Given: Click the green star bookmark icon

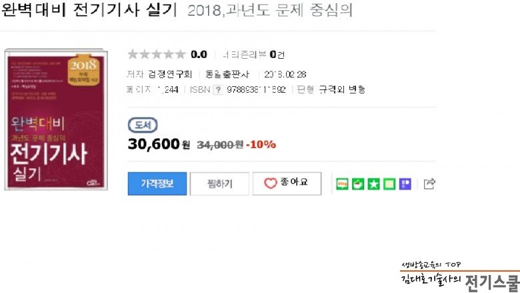Looking at the screenshot, I should pos(373,184).
